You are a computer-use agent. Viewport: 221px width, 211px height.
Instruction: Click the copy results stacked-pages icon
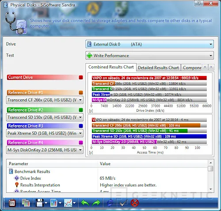(26, 203)
